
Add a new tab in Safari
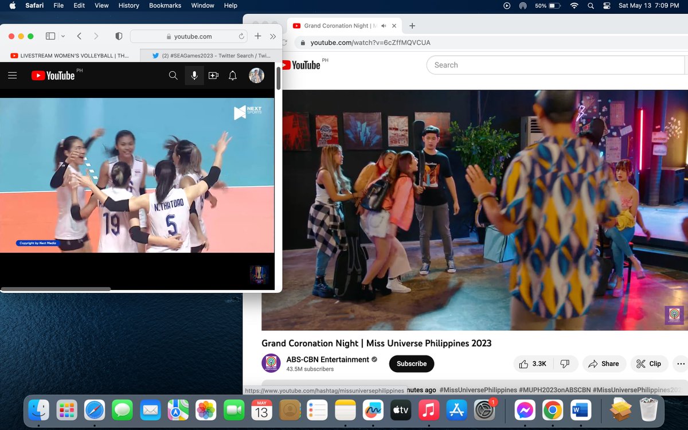click(258, 36)
